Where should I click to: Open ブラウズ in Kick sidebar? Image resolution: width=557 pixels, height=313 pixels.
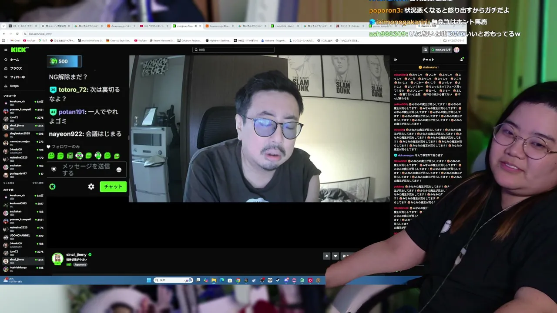coord(16,68)
